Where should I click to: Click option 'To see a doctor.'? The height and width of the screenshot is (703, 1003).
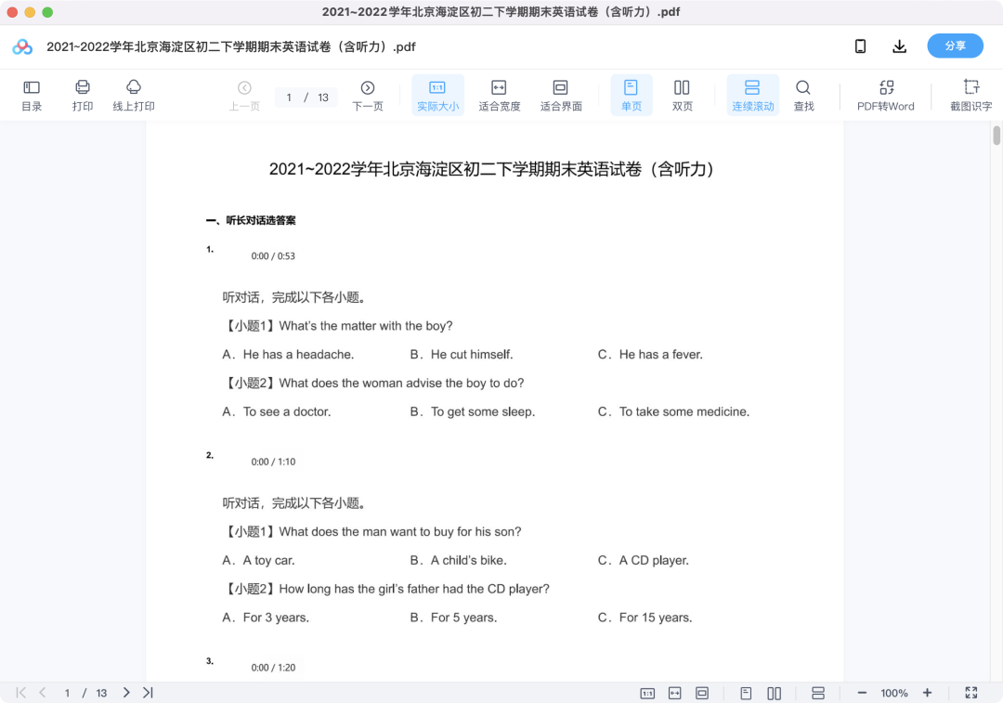point(287,412)
